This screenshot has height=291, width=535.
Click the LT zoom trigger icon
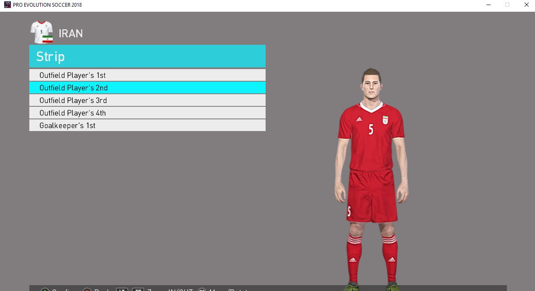(x=121, y=290)
